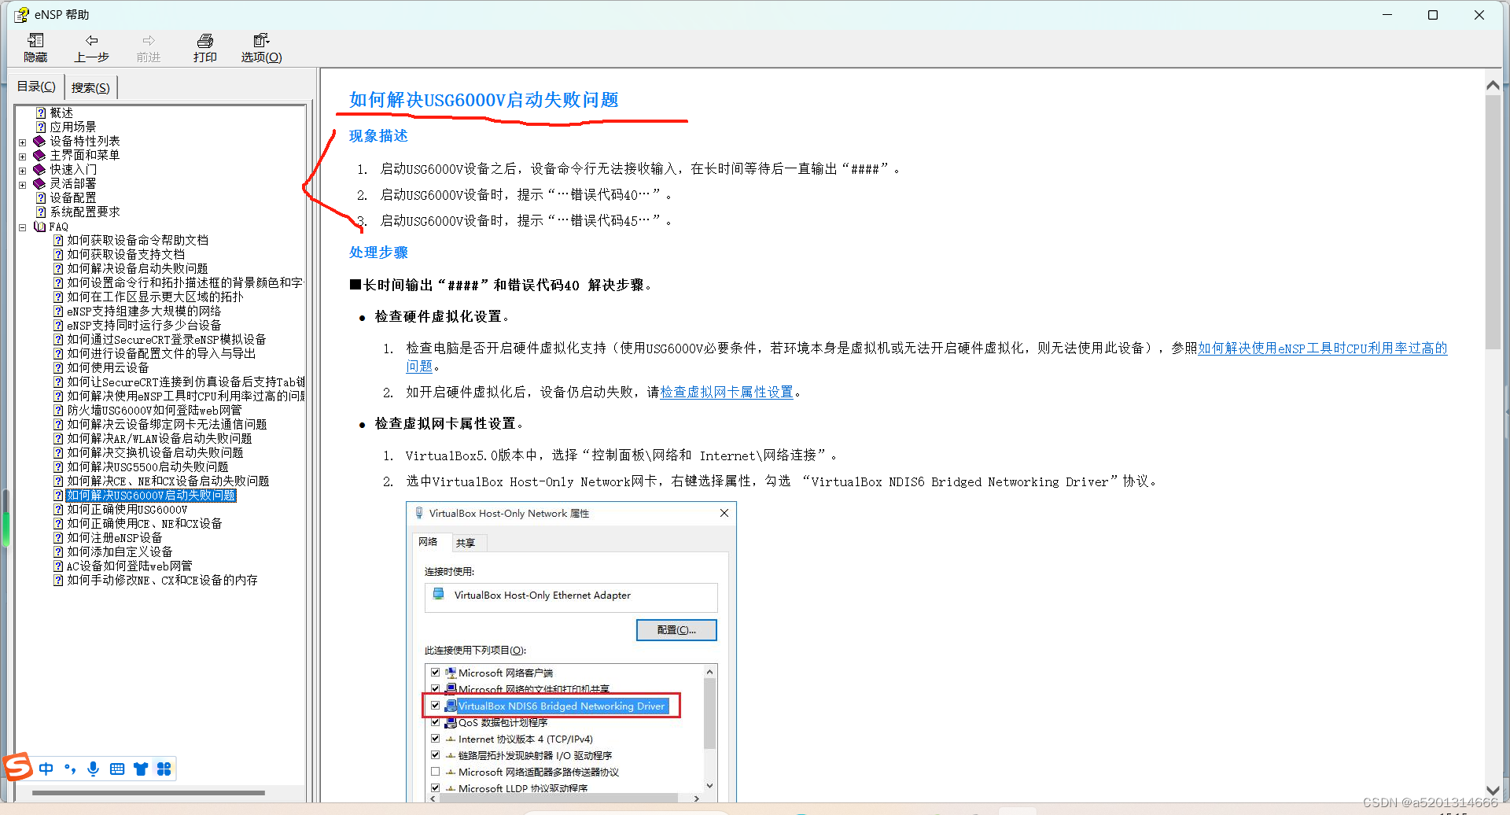Toggle 链路层拓扑发现映射器 I/O 驱动程序 checkbox
Screen dimensions: 1510x815
click(x=435, y=755)
